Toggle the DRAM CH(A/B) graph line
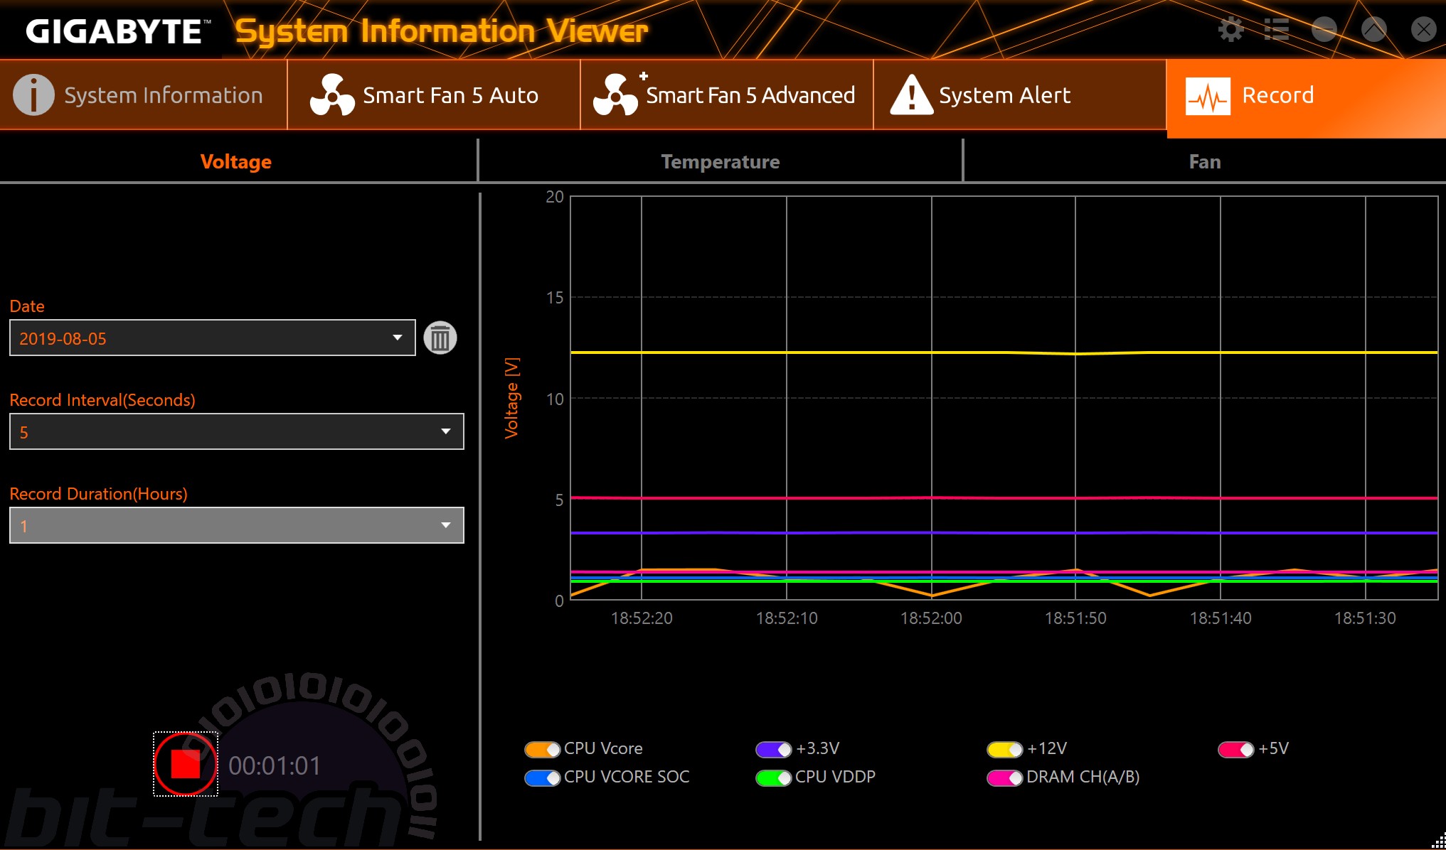Viewport: 1446px width, 850px height. click(x=1004, y=778)
